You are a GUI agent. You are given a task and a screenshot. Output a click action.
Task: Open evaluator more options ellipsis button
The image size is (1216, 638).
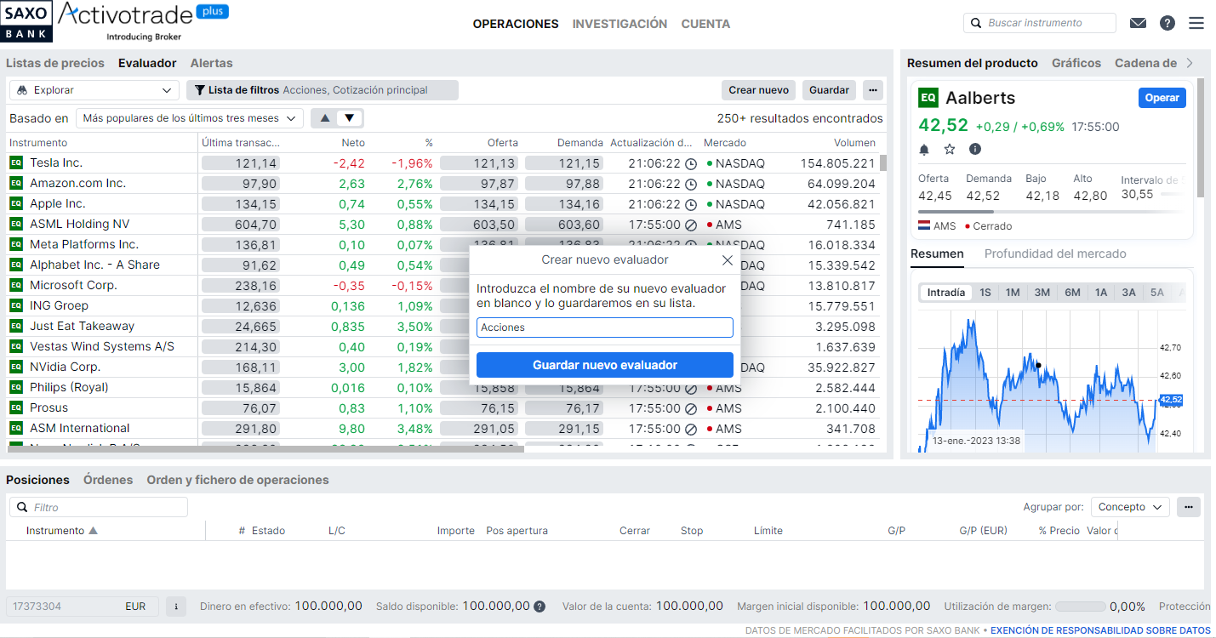(x=872, y=90)
